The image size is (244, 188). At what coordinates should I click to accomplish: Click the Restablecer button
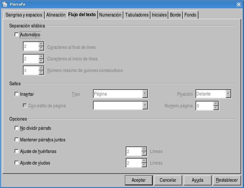pyautogui.click(x=227, y=180)
